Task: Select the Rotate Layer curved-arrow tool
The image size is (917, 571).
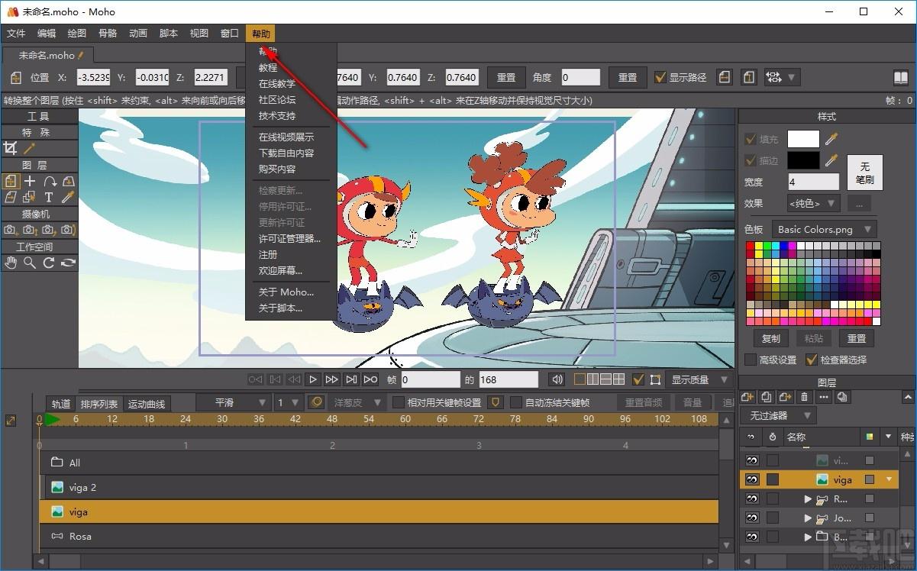Action: (50, 181)
